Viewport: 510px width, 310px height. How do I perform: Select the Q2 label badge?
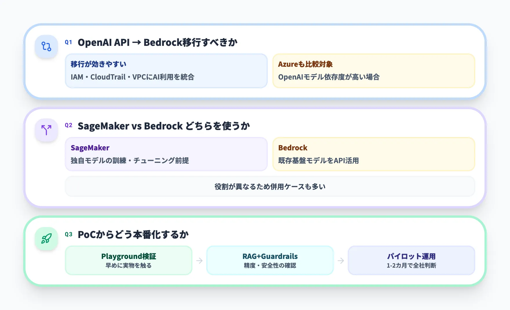[68, 125]
